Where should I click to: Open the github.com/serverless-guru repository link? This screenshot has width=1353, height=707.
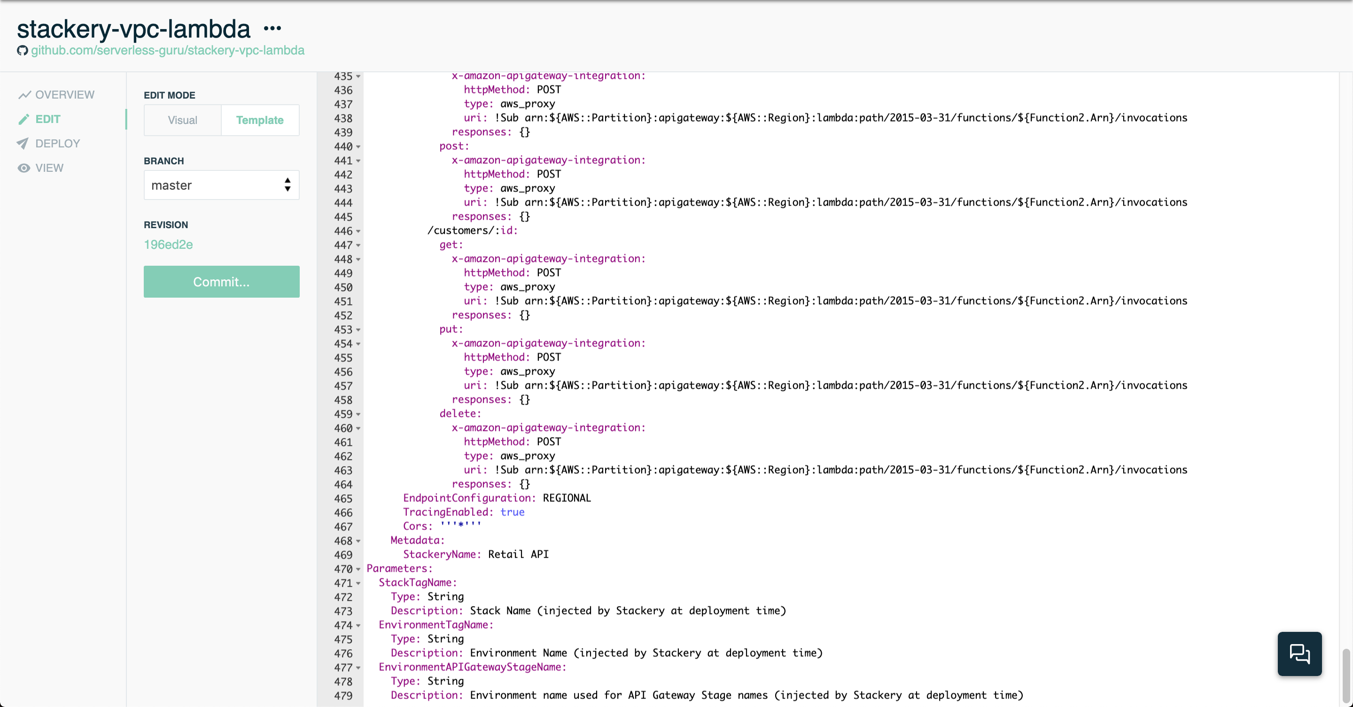coord(168,50)
